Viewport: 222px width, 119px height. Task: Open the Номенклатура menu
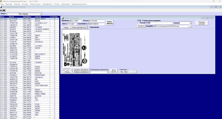[35, 4]
